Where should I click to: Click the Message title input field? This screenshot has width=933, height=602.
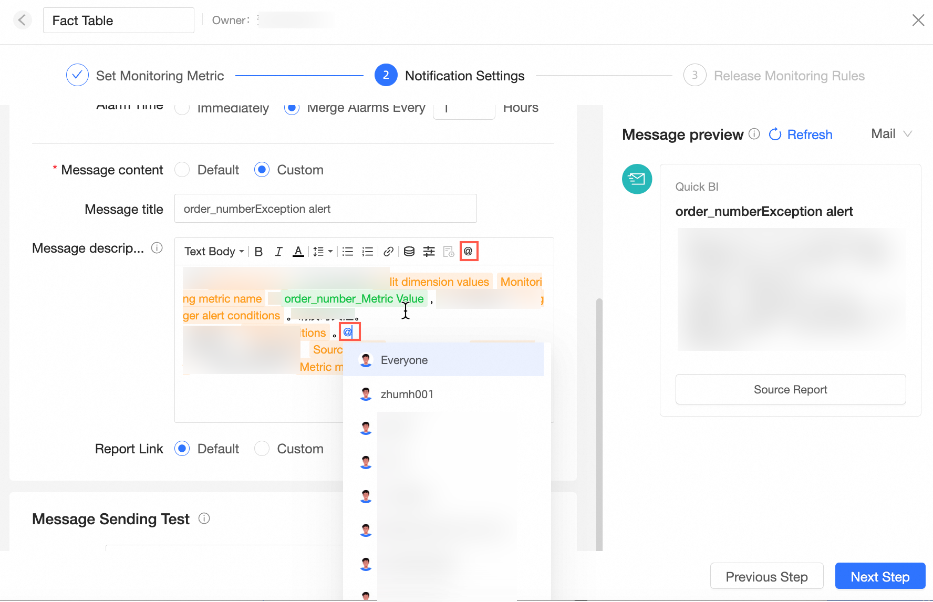click(x=326, y=209)
